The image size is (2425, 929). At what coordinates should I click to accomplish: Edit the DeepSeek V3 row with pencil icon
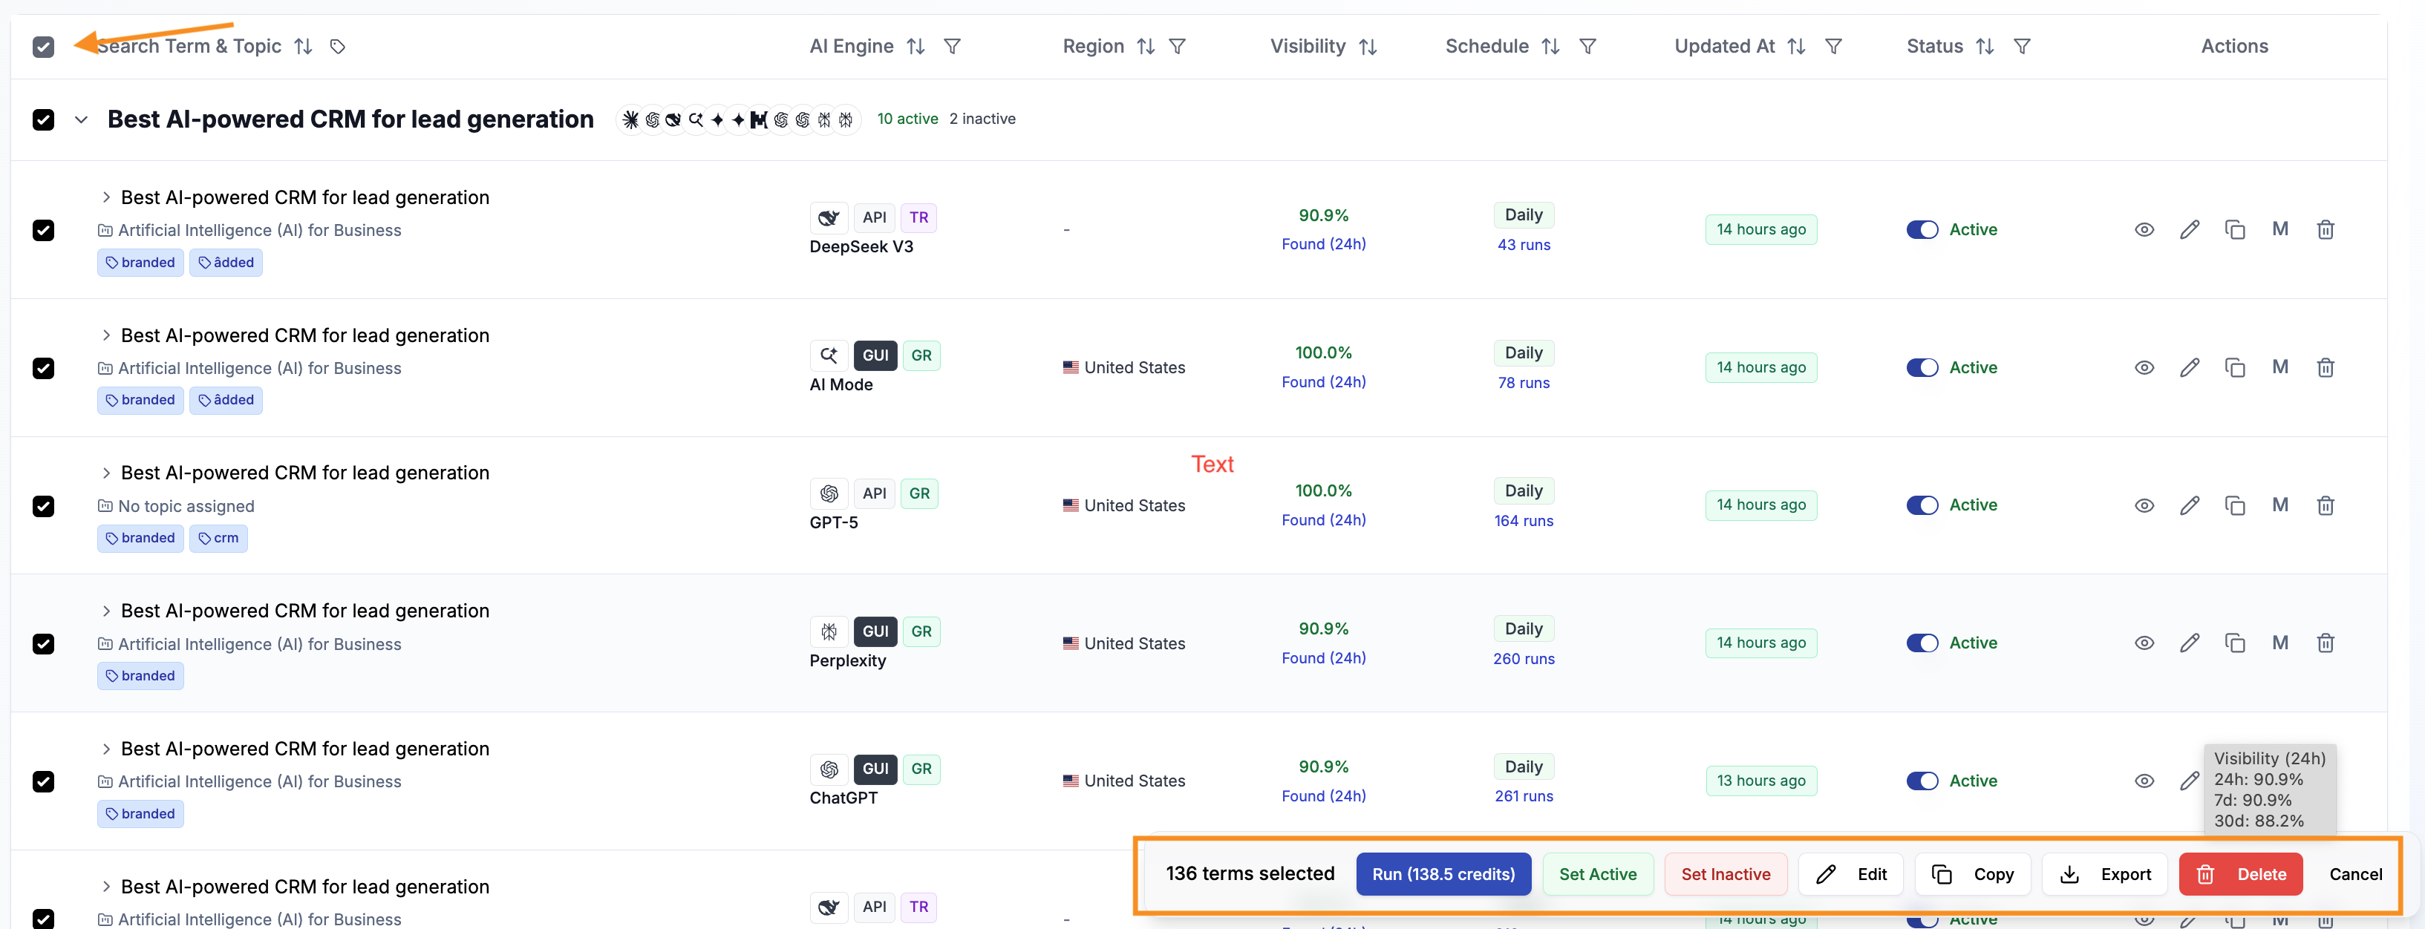2190,230
